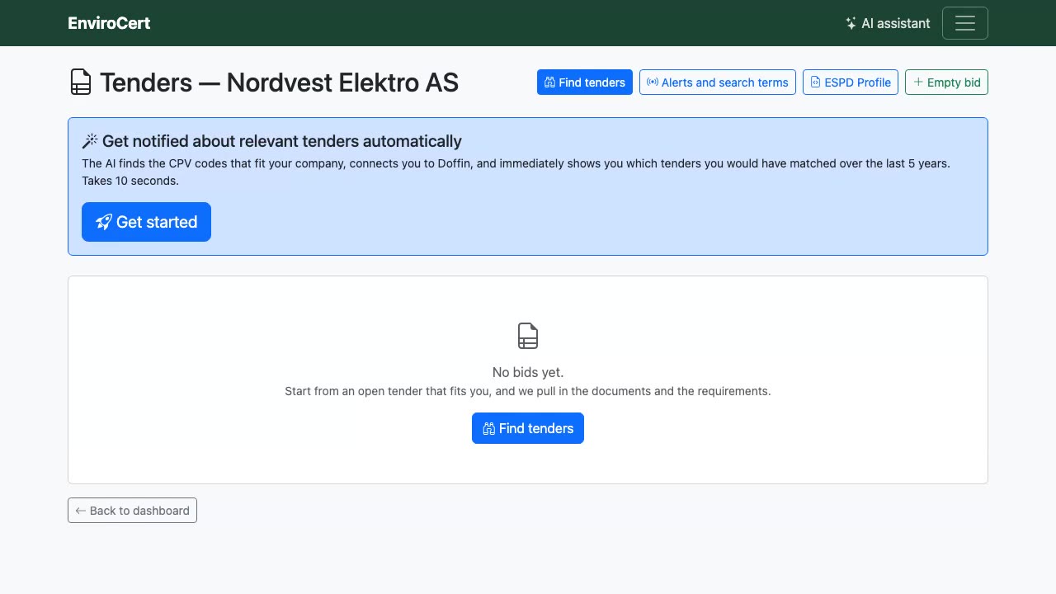Click the magic wand icon in the notification banner
Viewport: 1056px width, 594px height.
coord(90,141)
